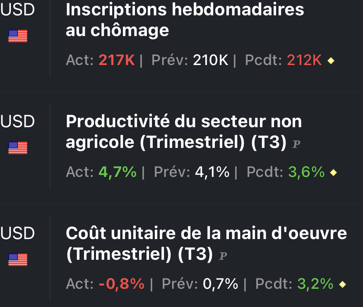Viewport: 363px width, 307px height.
Task: Tap the US flag beside Coût unitaire
Action: pos(18,260)
